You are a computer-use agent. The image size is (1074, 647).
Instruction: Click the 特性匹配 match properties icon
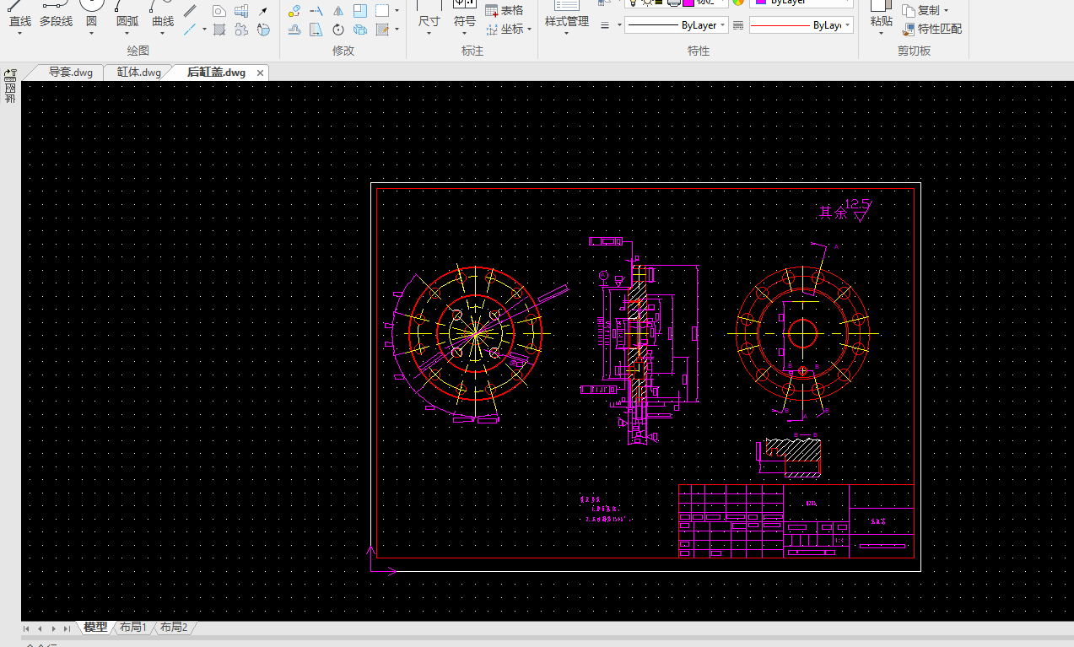click(908, 30)
